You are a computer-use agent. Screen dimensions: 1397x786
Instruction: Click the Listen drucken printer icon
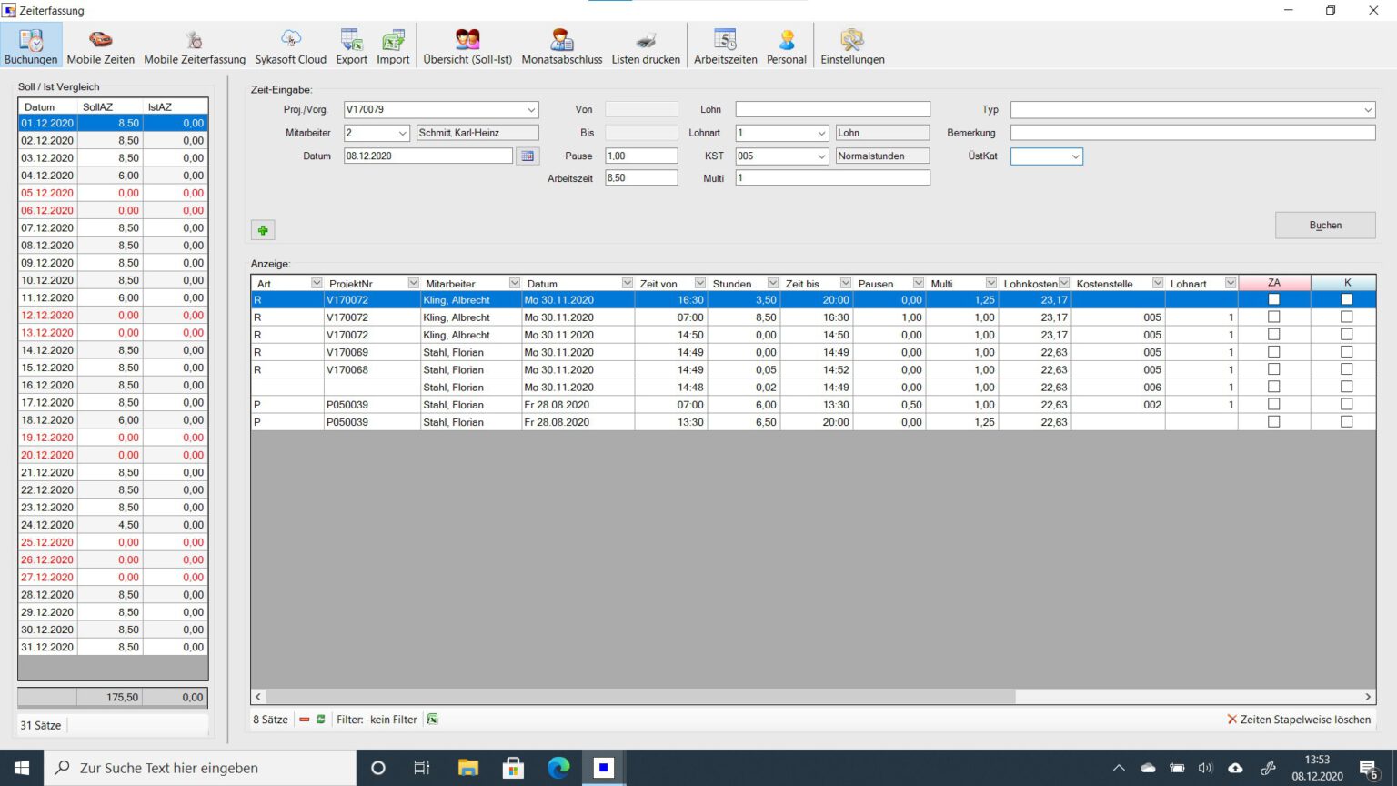[645, 46]
